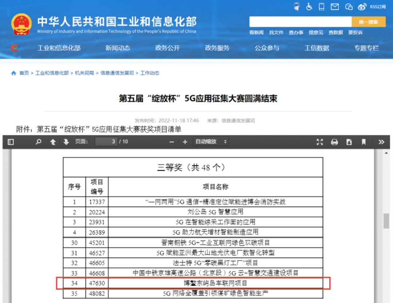
Task: Open the PDF find search tool
Action: (x=39, y=142)
